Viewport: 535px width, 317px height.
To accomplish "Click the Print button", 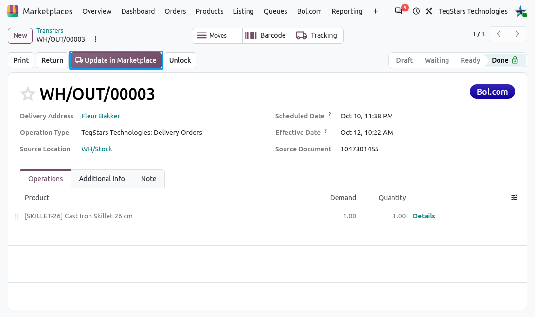I will coord(21,60).
